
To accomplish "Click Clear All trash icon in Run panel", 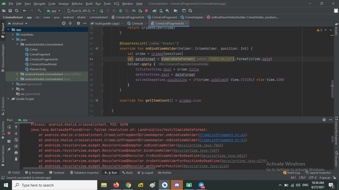I will 16,159.
